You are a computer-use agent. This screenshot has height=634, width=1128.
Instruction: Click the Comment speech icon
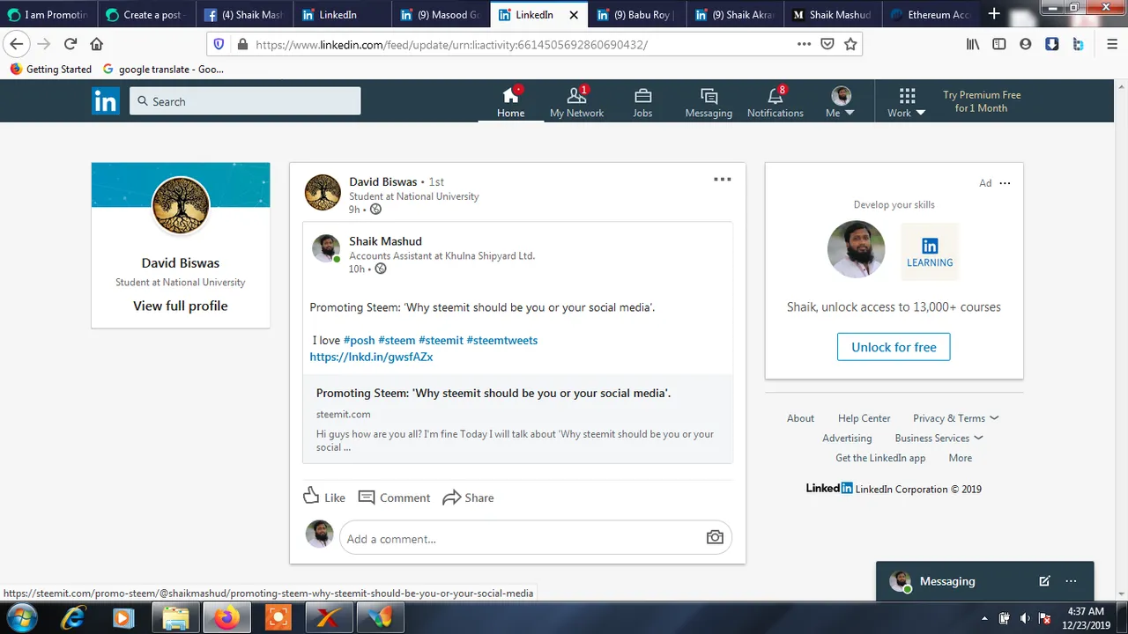pos(367,498)
